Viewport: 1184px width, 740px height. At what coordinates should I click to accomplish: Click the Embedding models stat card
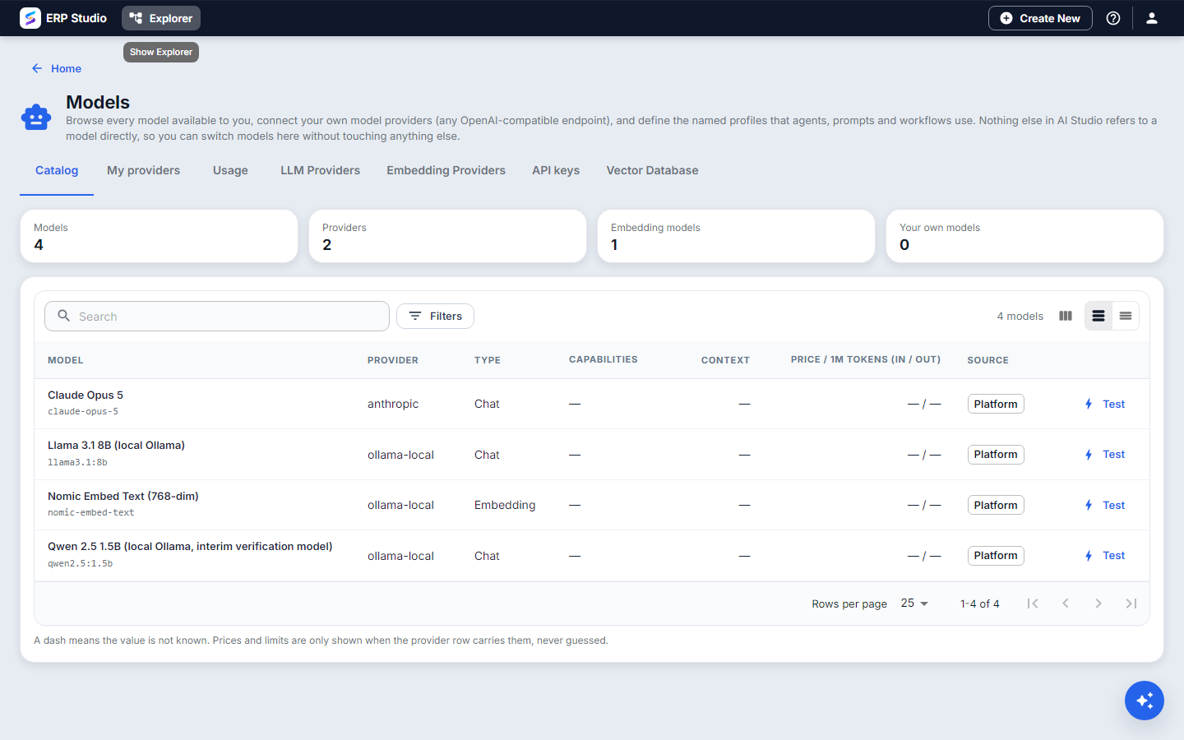click(736, 236)
